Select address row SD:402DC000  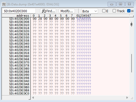[19, 19]
